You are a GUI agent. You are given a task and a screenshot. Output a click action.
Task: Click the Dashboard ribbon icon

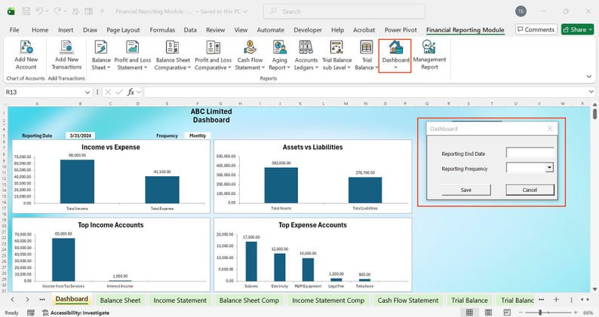coord(395,47)
